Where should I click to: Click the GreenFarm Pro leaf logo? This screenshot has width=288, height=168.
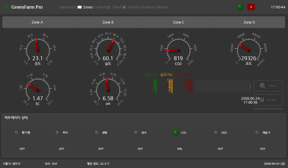5,7
